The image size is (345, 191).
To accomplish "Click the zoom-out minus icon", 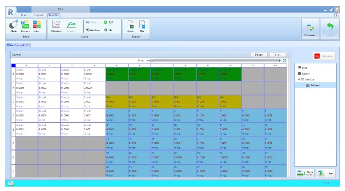I will [x=148, y=60].
